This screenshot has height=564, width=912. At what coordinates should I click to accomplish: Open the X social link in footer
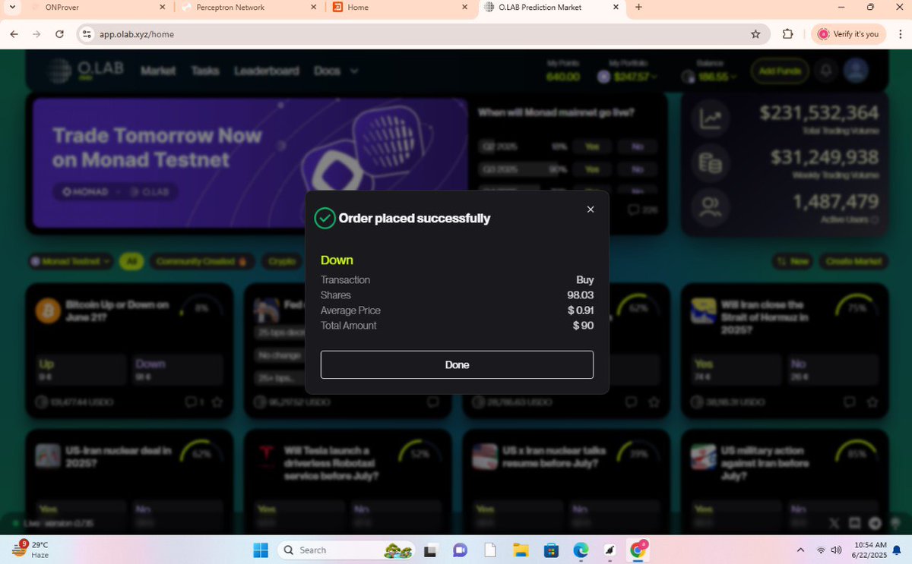(x=834, y=522)
